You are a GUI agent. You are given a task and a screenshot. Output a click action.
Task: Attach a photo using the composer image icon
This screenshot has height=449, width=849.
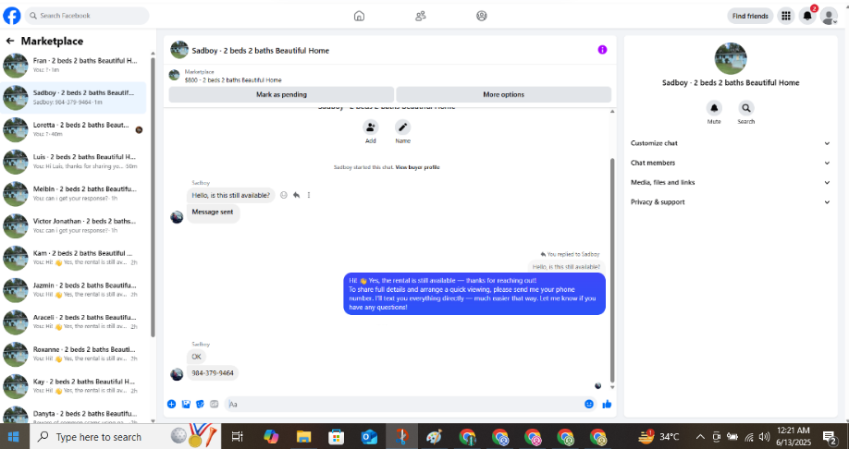(186, 404)
